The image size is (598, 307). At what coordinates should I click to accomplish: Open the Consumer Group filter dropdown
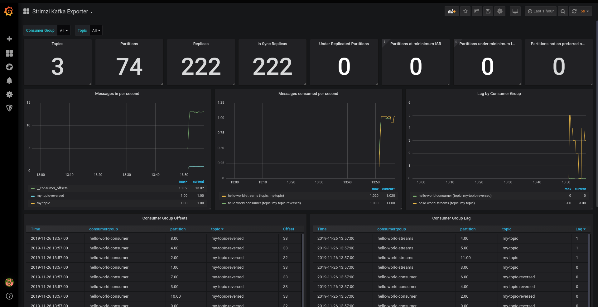64,30
